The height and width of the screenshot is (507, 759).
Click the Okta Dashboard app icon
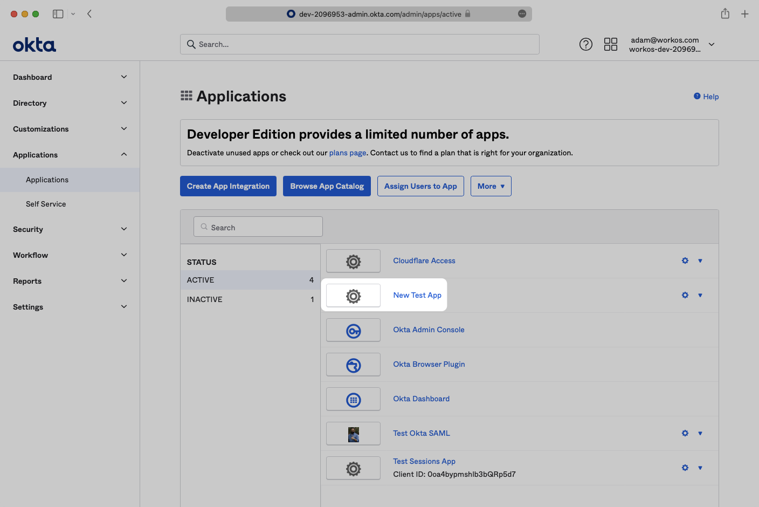(353, 399)
